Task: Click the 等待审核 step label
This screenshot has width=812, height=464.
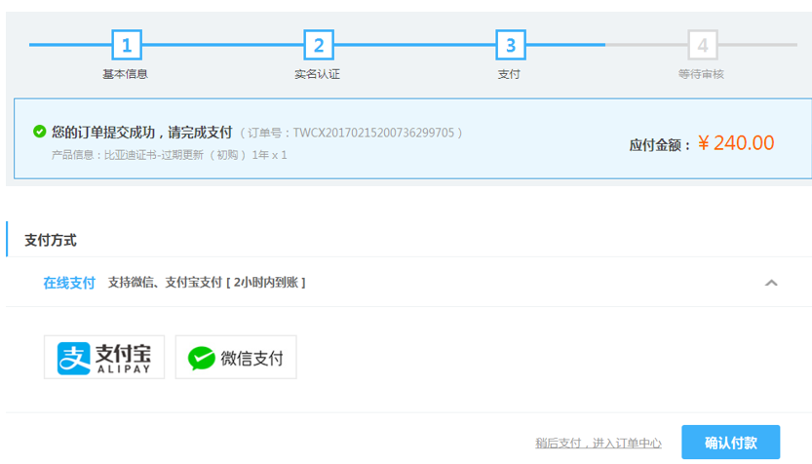Action: tap(702, 74)
